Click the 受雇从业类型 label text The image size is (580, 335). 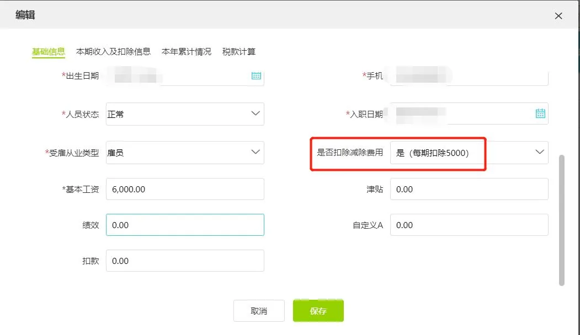tap(74, 153)
